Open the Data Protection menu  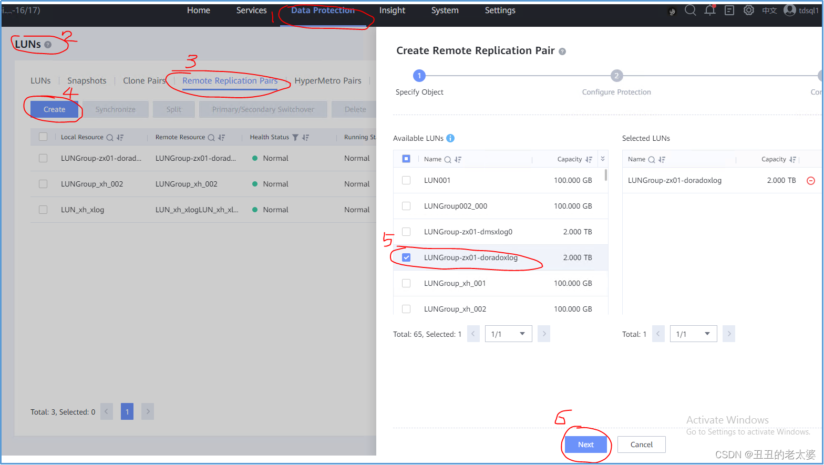pos(323,11)
